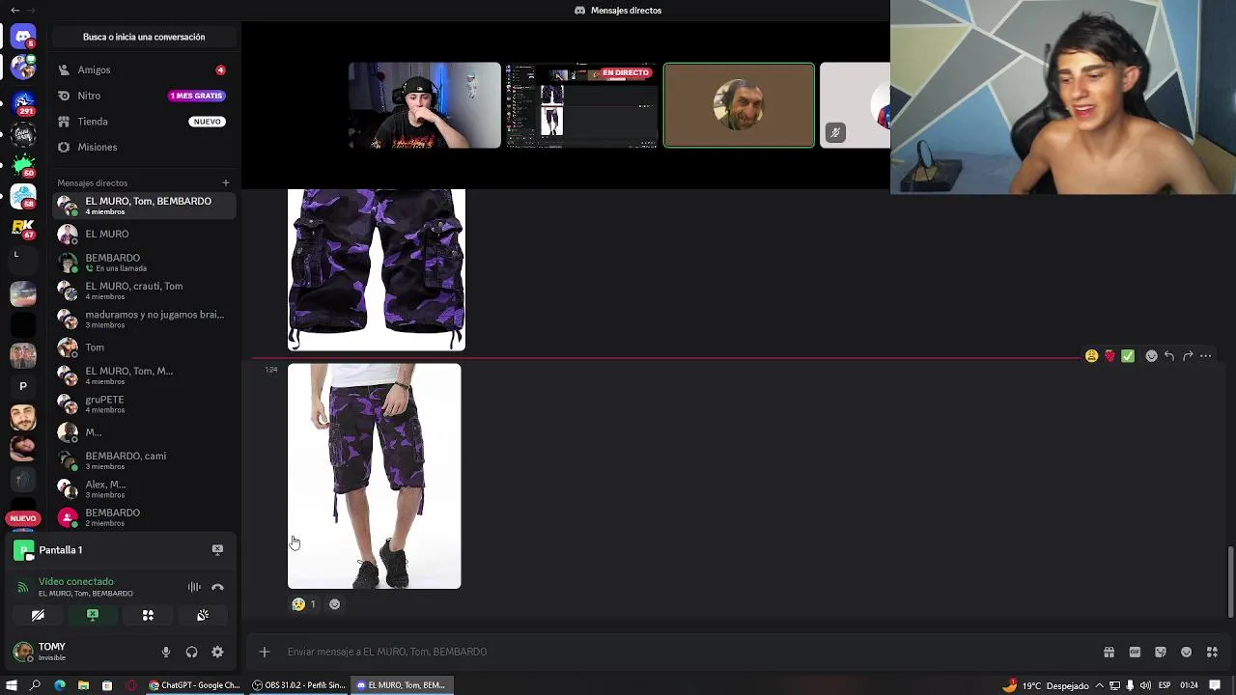Select the streamer webcam tile in call

point(425,105)
